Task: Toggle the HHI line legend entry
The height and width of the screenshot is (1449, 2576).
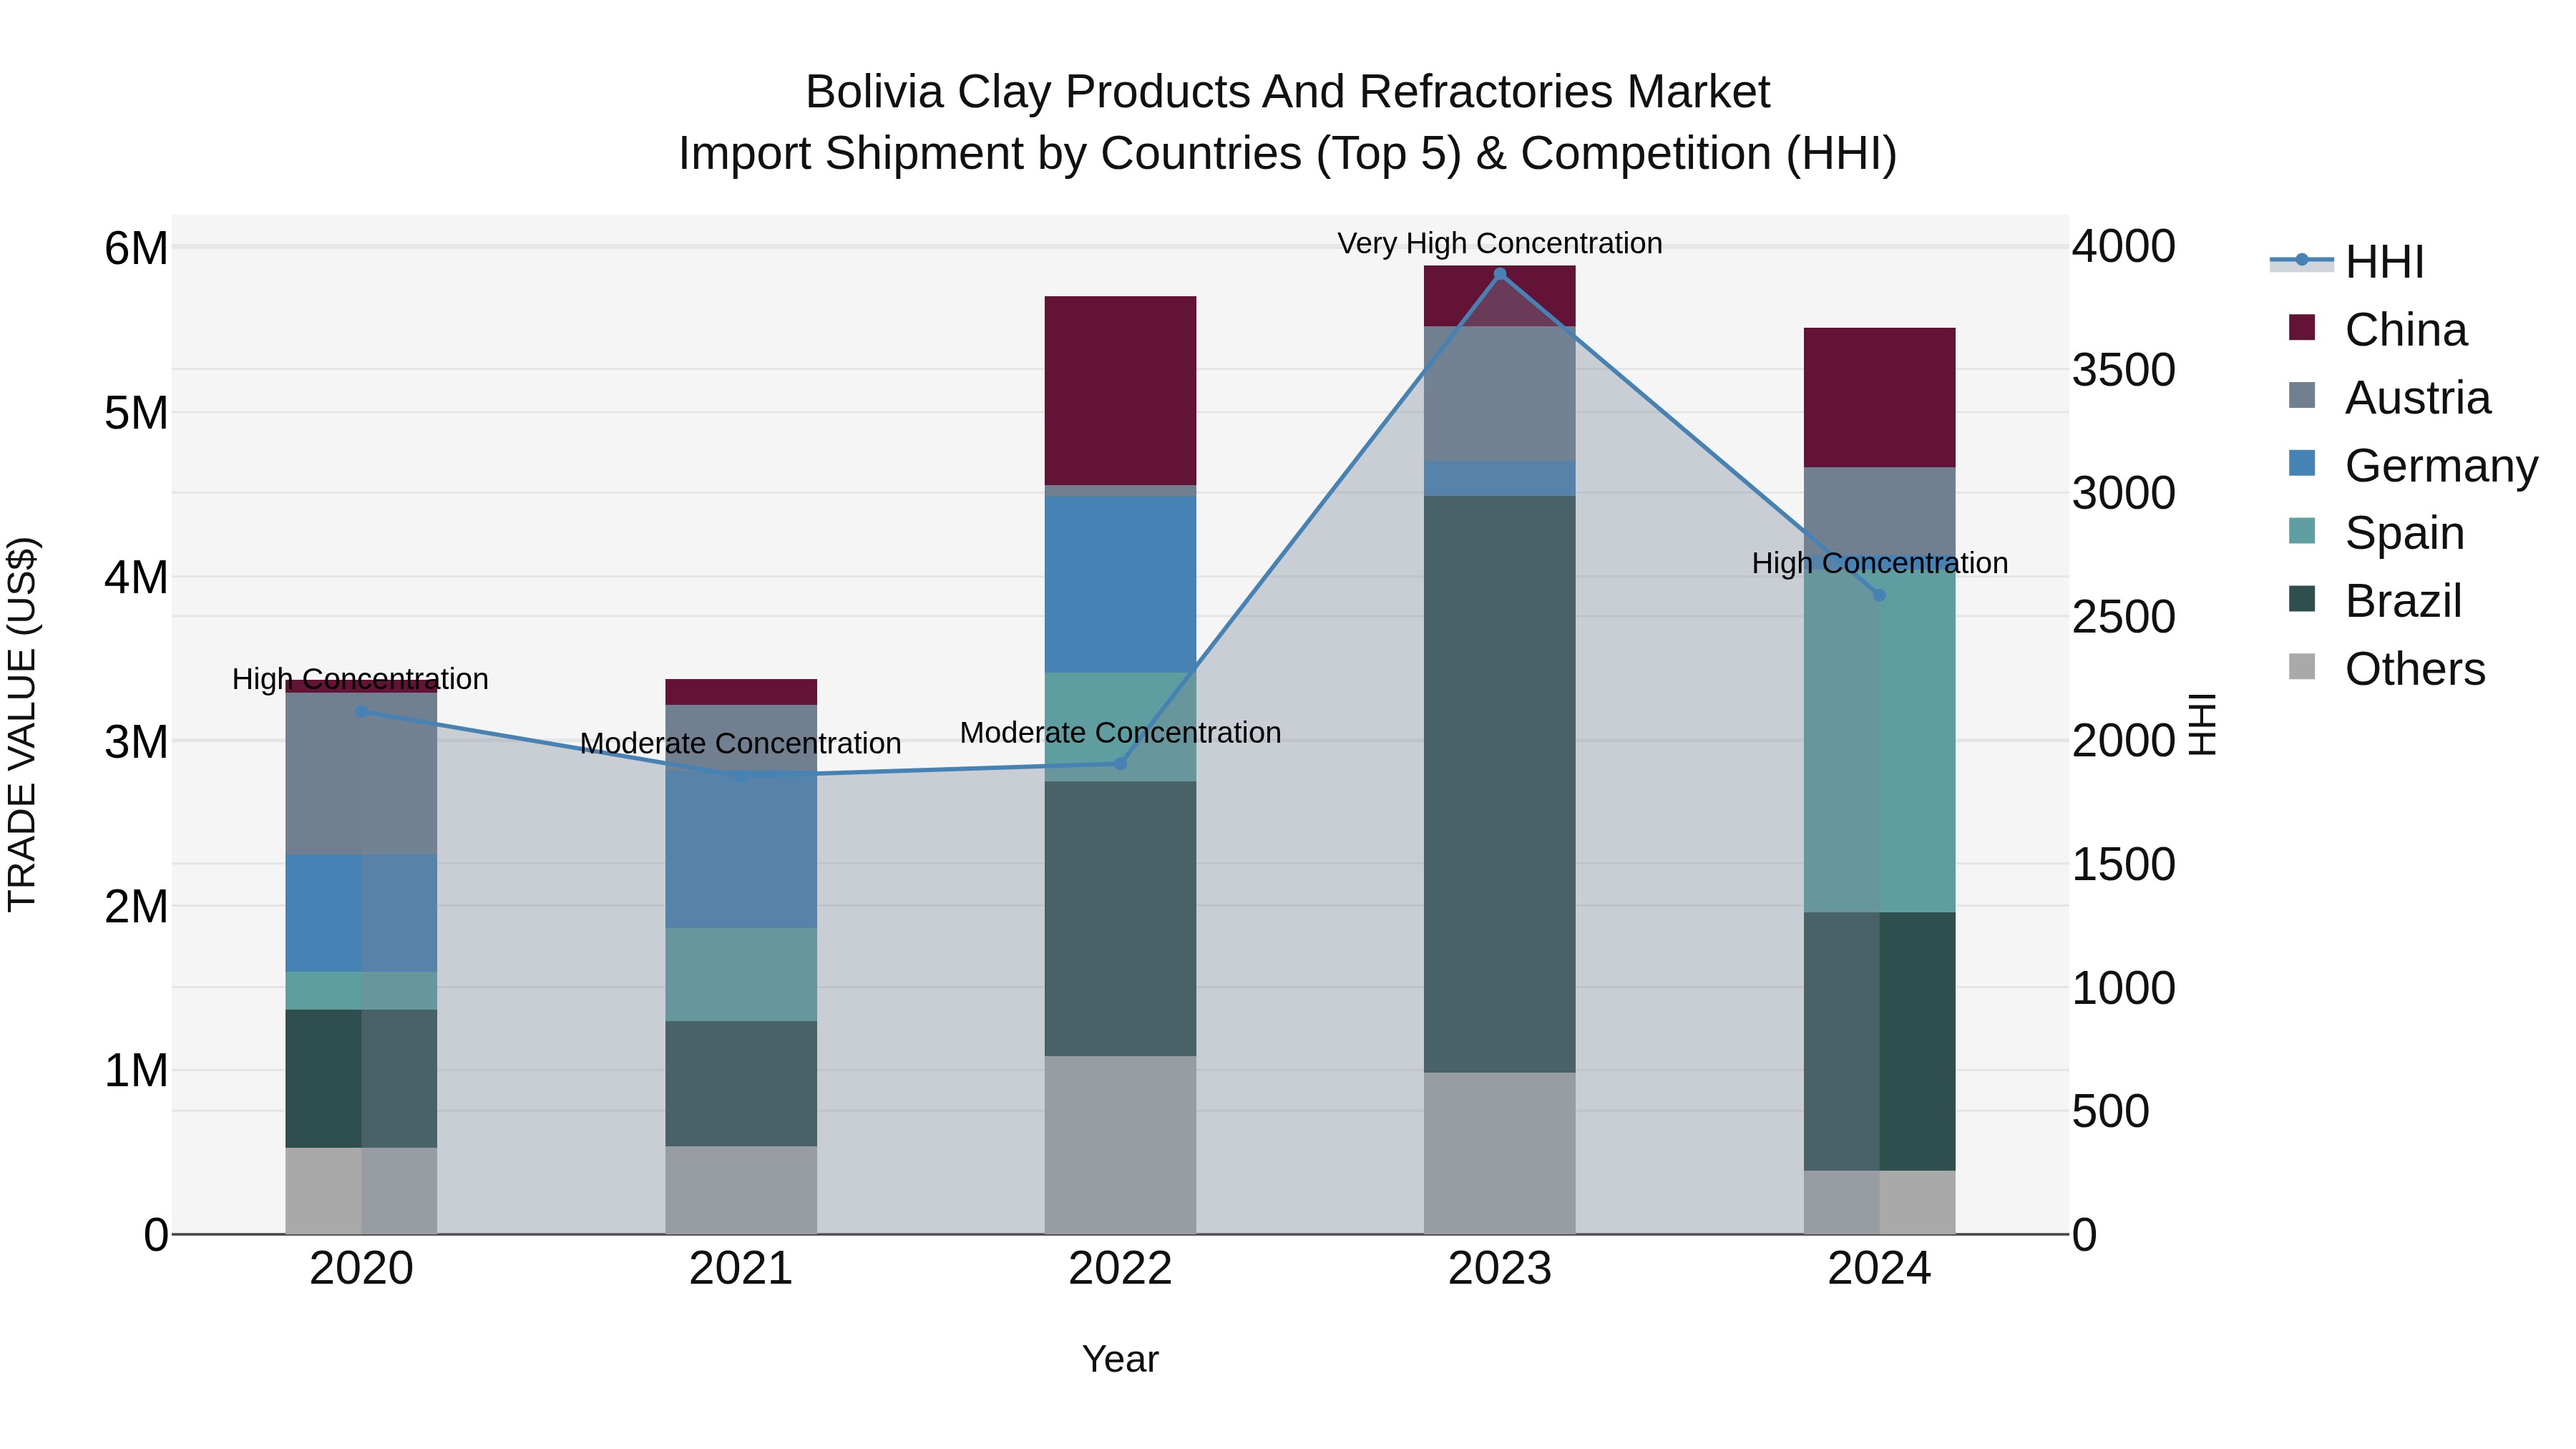Action: [2346, 262]
